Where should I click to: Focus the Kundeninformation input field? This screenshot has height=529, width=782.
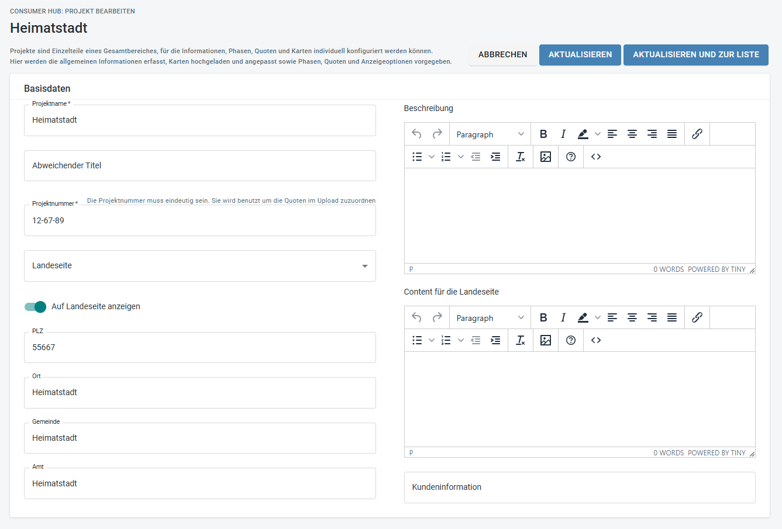coord(580,487)
